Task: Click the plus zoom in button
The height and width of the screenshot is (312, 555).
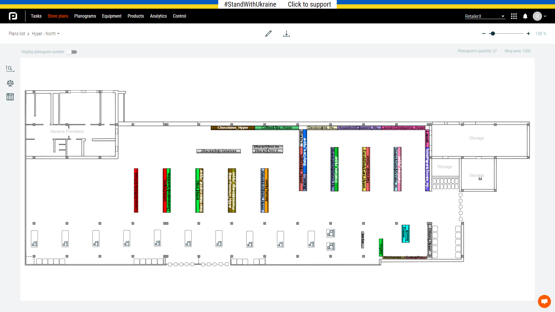Action: (x=528, y=34)
